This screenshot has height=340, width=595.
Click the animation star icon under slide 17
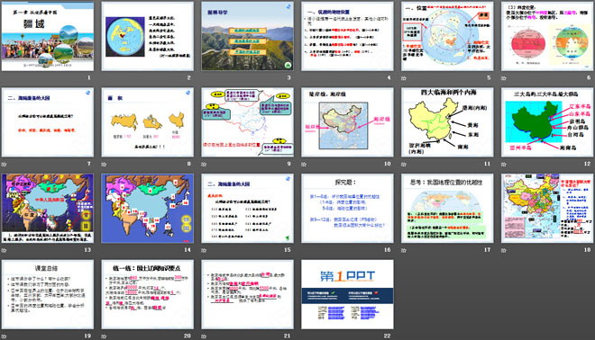pos(404,250)
